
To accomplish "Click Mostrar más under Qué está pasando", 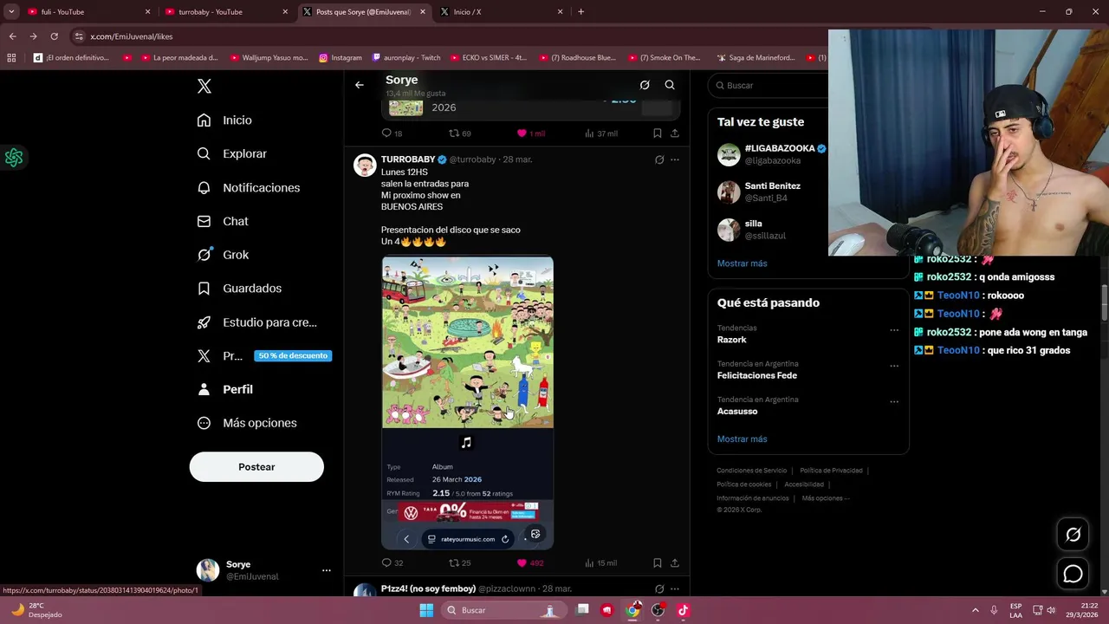I will (742, 439).
